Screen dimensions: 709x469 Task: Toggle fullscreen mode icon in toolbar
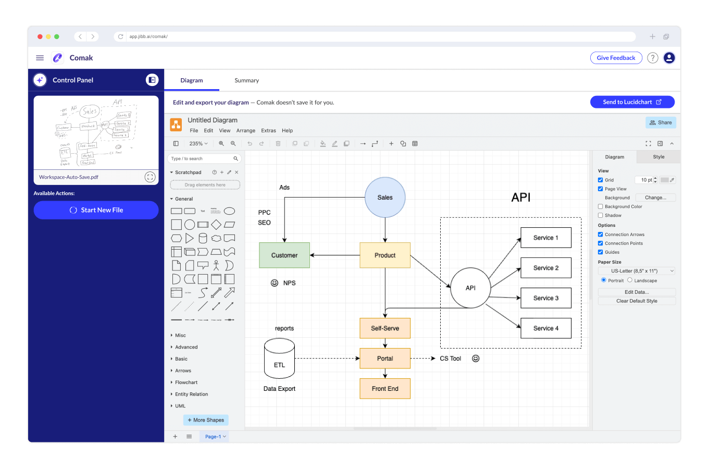tap(648, 144)
